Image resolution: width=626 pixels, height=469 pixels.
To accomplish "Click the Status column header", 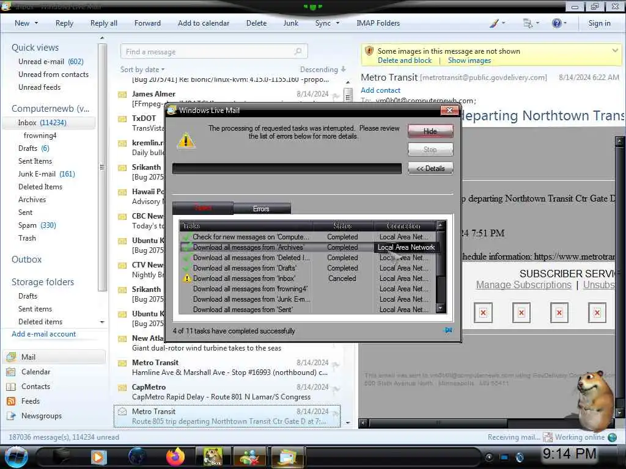I will click(x=342, y=226).
